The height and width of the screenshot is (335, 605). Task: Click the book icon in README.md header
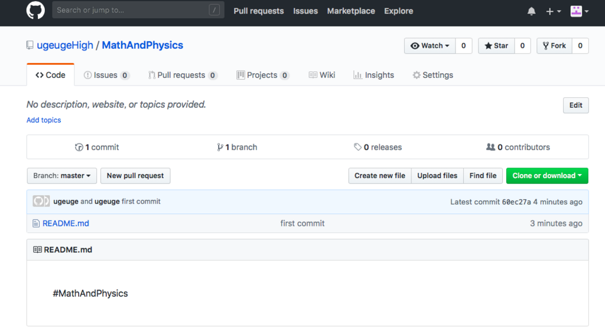[x=37, y=249]
